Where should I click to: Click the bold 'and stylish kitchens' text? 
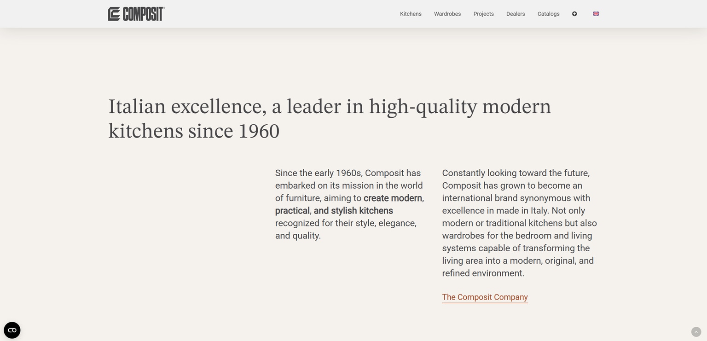(x=353, y=211)
